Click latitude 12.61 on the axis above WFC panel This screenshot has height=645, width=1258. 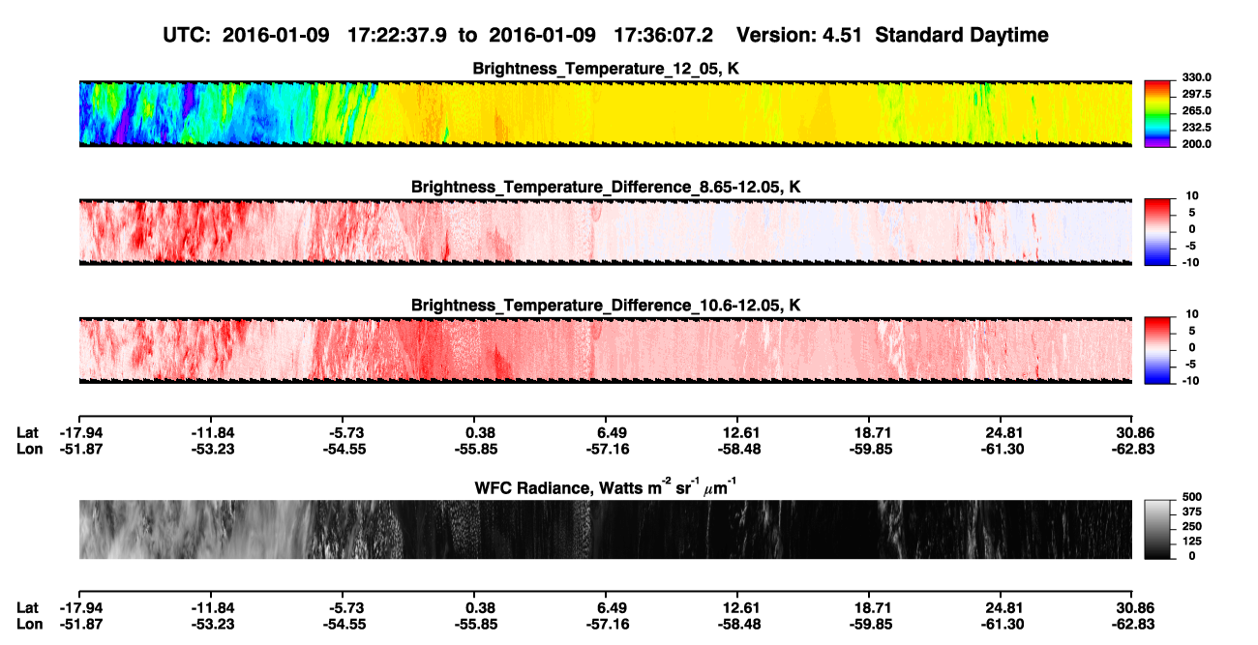(737, 432)
